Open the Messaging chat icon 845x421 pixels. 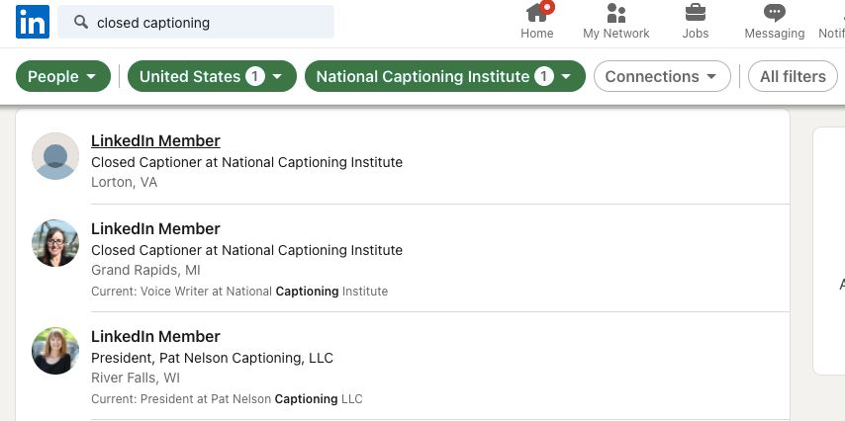tap(774, 13)
